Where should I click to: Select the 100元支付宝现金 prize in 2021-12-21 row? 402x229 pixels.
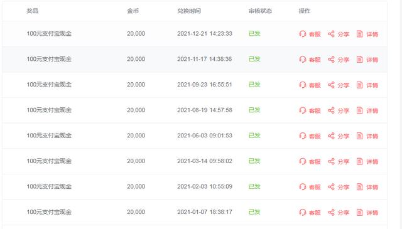coord(49,33)
